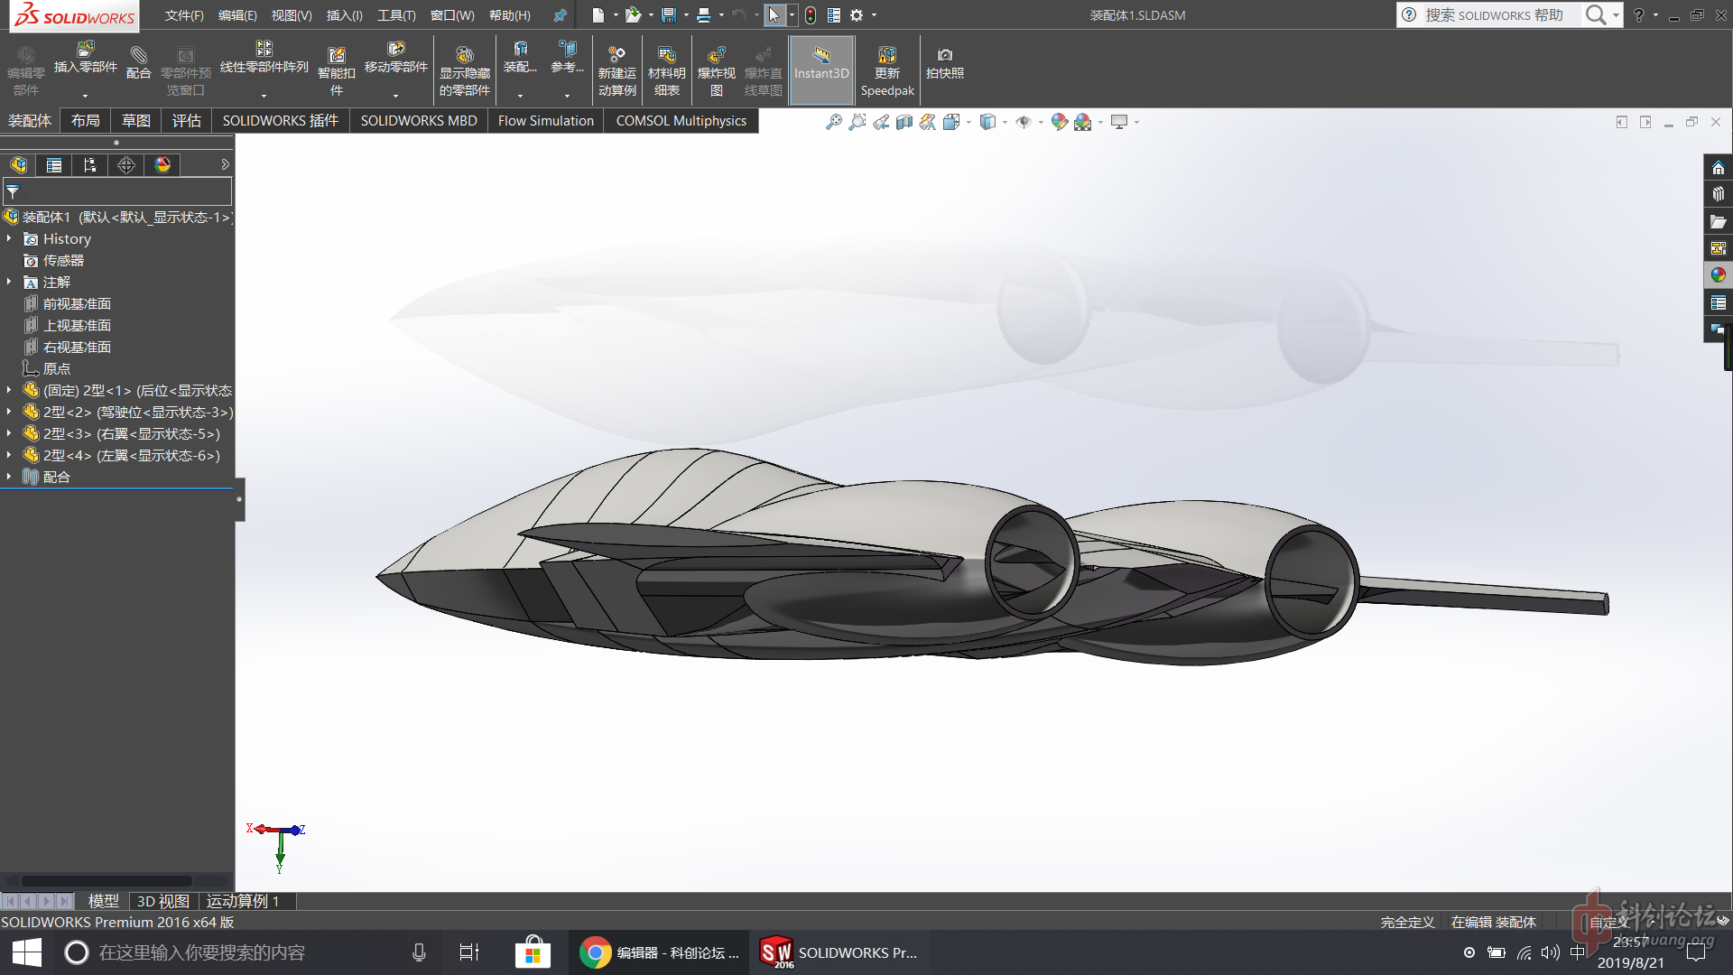Open the 运动算例 1 bottom tab
Viewport: 1733px width, 975px height.
(x=243, y=901)
